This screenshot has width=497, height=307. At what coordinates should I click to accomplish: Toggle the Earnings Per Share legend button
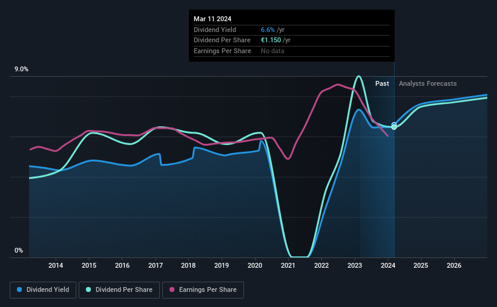[x=203, y=290]
